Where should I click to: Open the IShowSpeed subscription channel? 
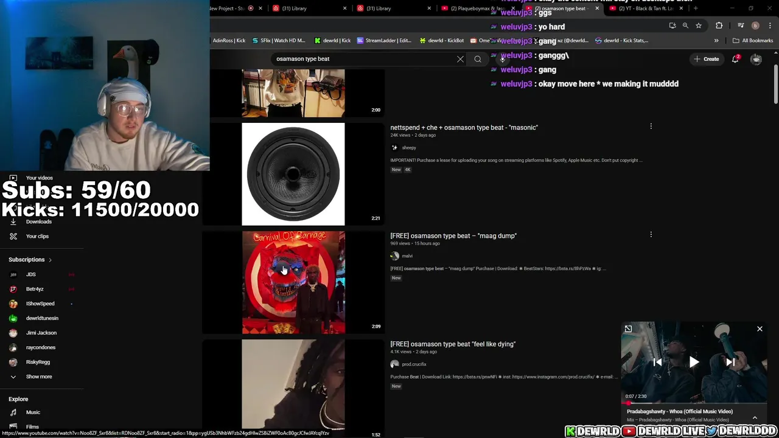click(x=41, y=304)
